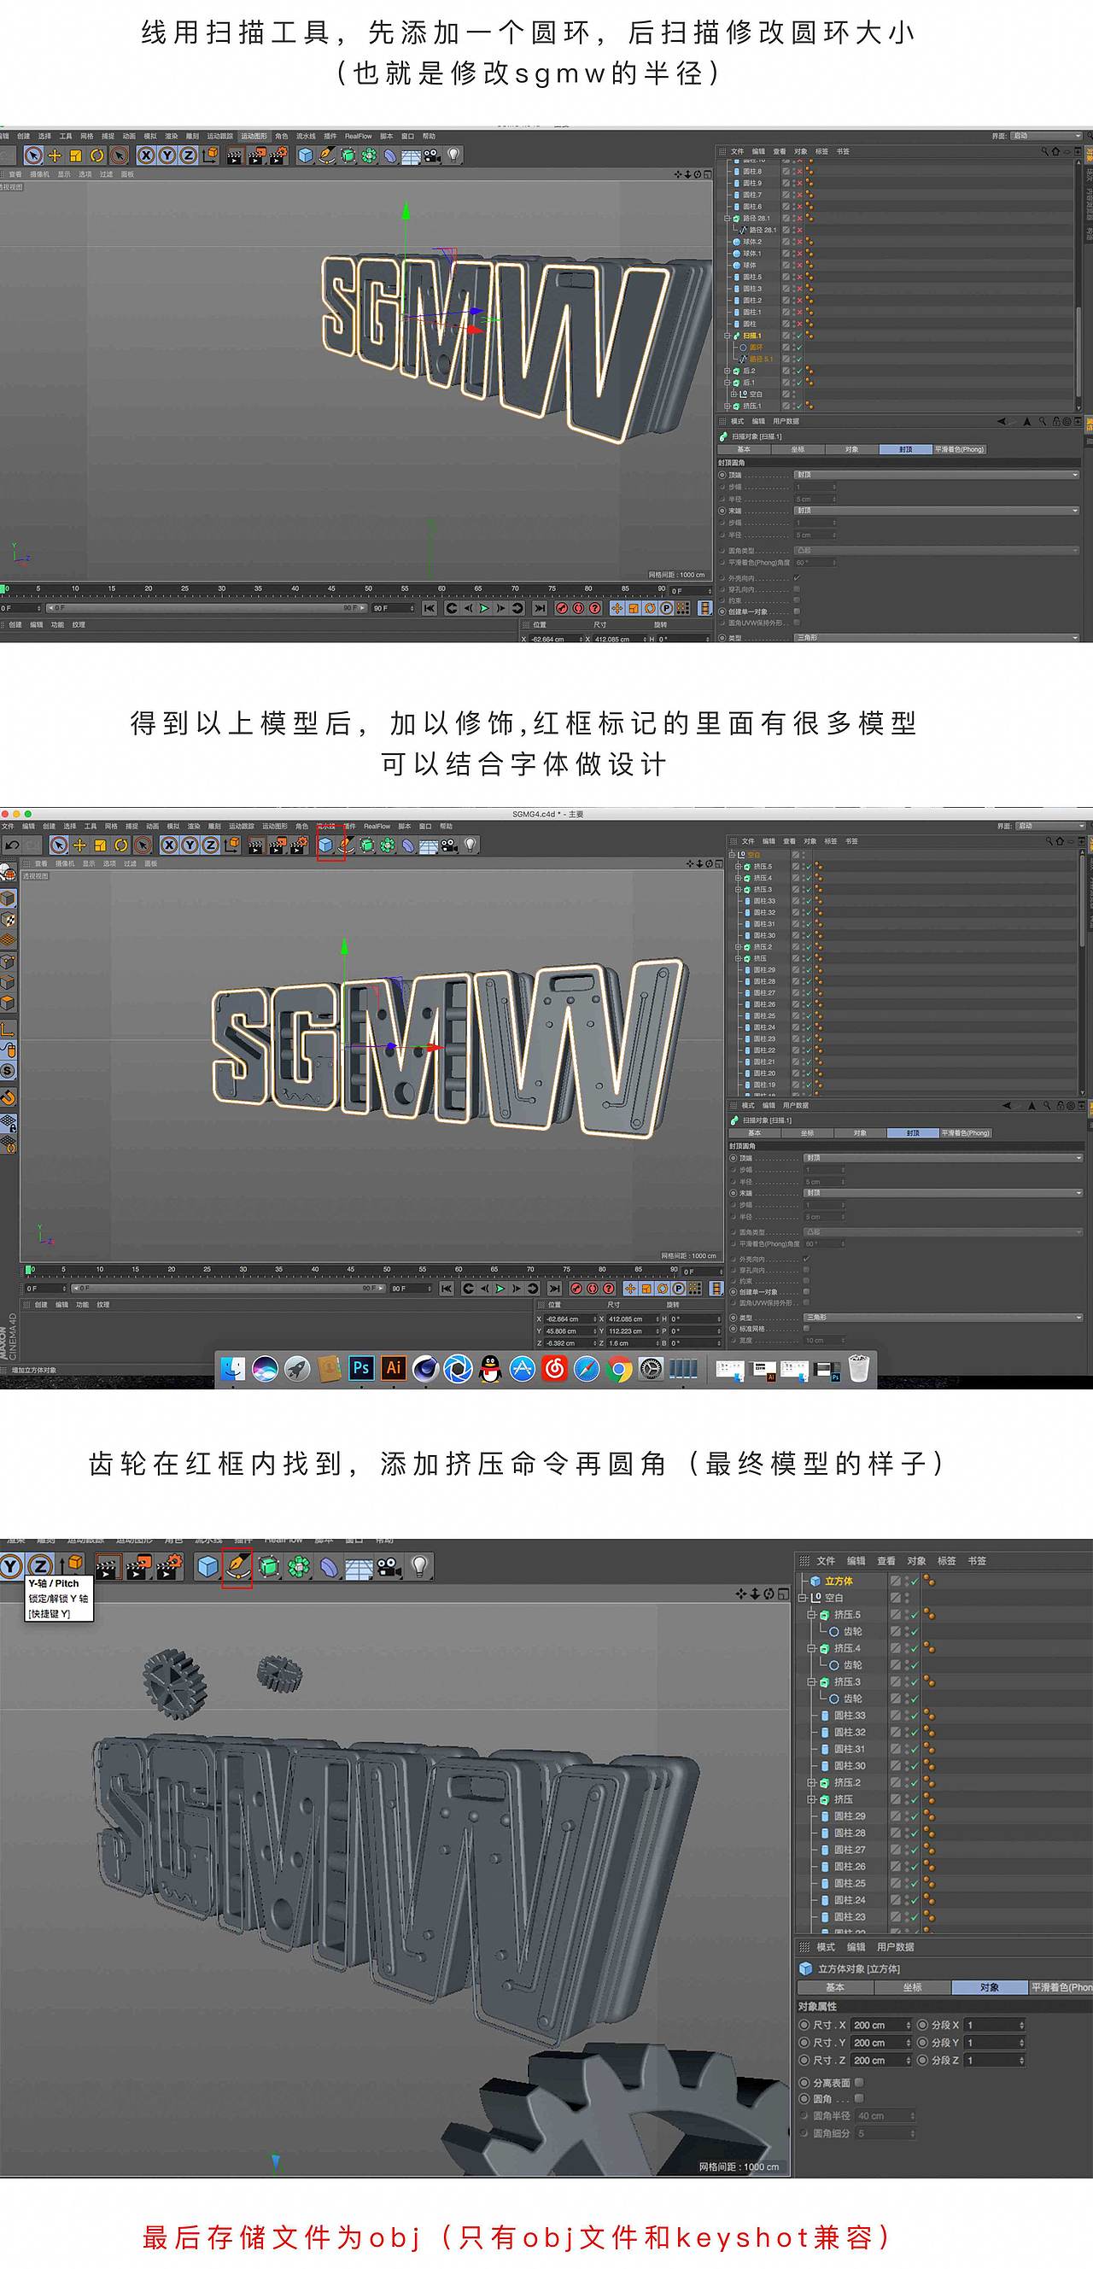
Task: Collapse the 空白 null node, bottom screenshot
Action: click(x=803, y=1598)
